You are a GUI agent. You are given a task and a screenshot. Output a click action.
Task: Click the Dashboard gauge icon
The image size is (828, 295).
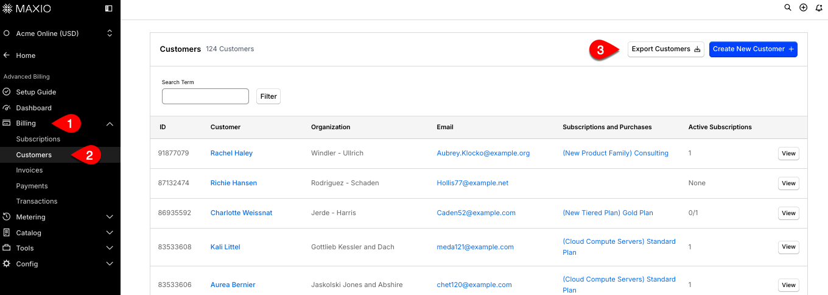pyautogui.click(x=7, y=108)
